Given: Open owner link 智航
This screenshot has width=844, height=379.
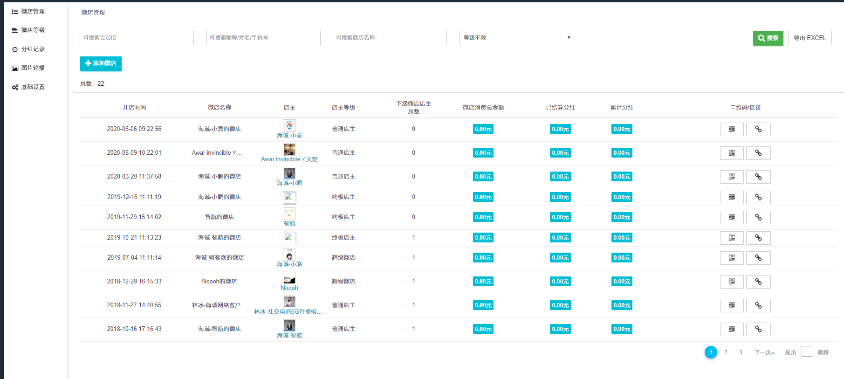Looking at the screenshot, I should pyautogui.click(x=289, y=224).
